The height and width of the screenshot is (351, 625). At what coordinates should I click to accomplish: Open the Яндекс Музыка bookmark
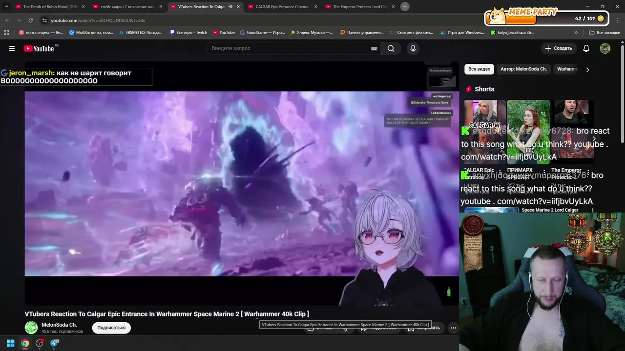[x=312, y=33]
